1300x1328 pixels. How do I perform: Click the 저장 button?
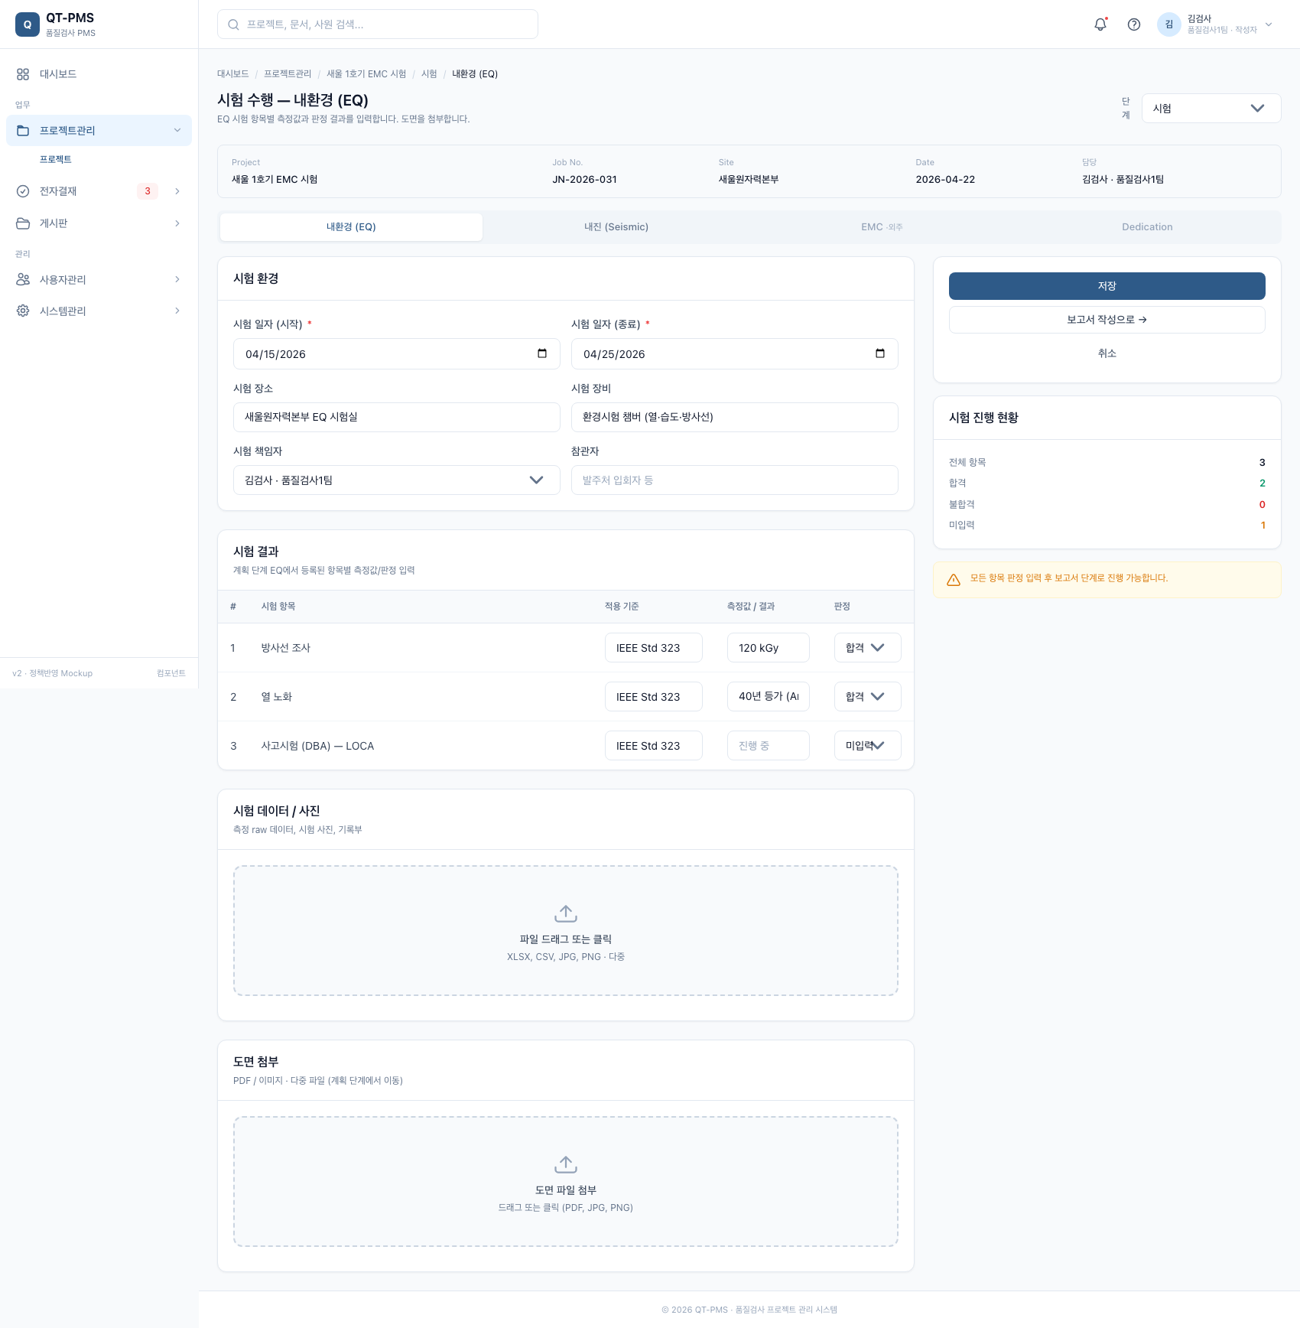tap(1107, 286)
